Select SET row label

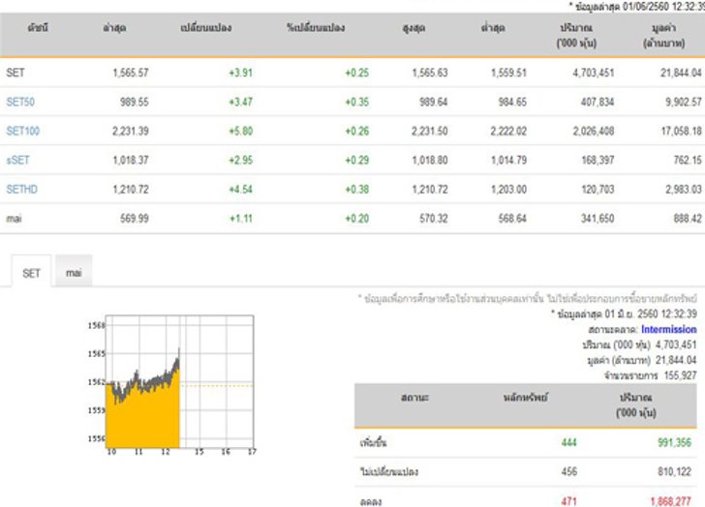15,73
